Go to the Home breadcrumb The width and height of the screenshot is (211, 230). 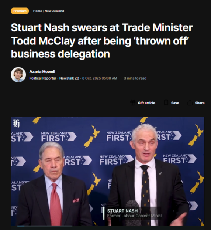[38, 11]
